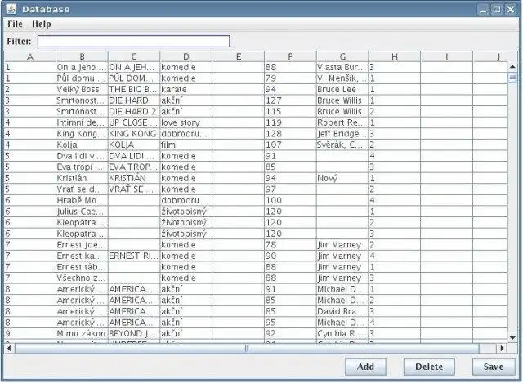
Task: Open the Help menu
Action: 42,24
